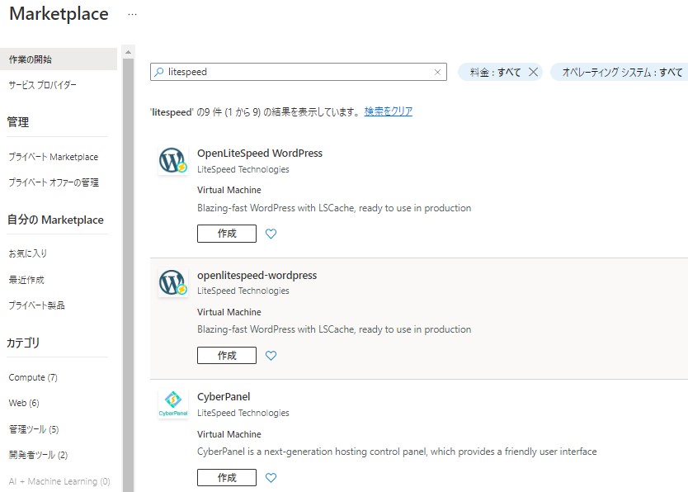Open the CyberPanel title
The height and width of the screenshot is (492, 688).
coord(224,397)
